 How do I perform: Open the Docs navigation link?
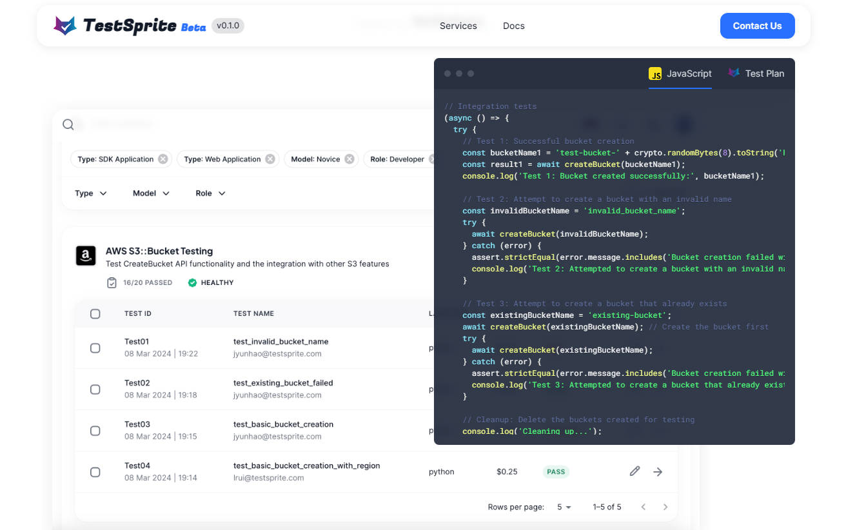point(513,26)
